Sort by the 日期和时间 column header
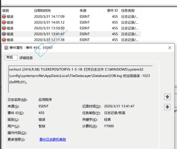This screenshot has height=149, width=177. [x=55, y=11]
